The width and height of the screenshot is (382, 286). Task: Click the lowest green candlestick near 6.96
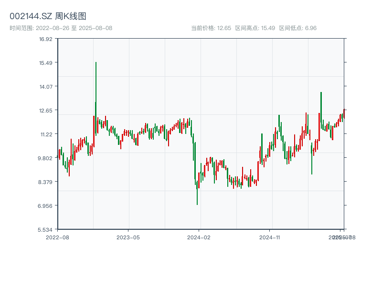(x=197, y=195)
